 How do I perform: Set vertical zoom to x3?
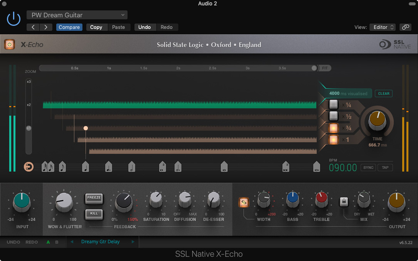(28, 82)
